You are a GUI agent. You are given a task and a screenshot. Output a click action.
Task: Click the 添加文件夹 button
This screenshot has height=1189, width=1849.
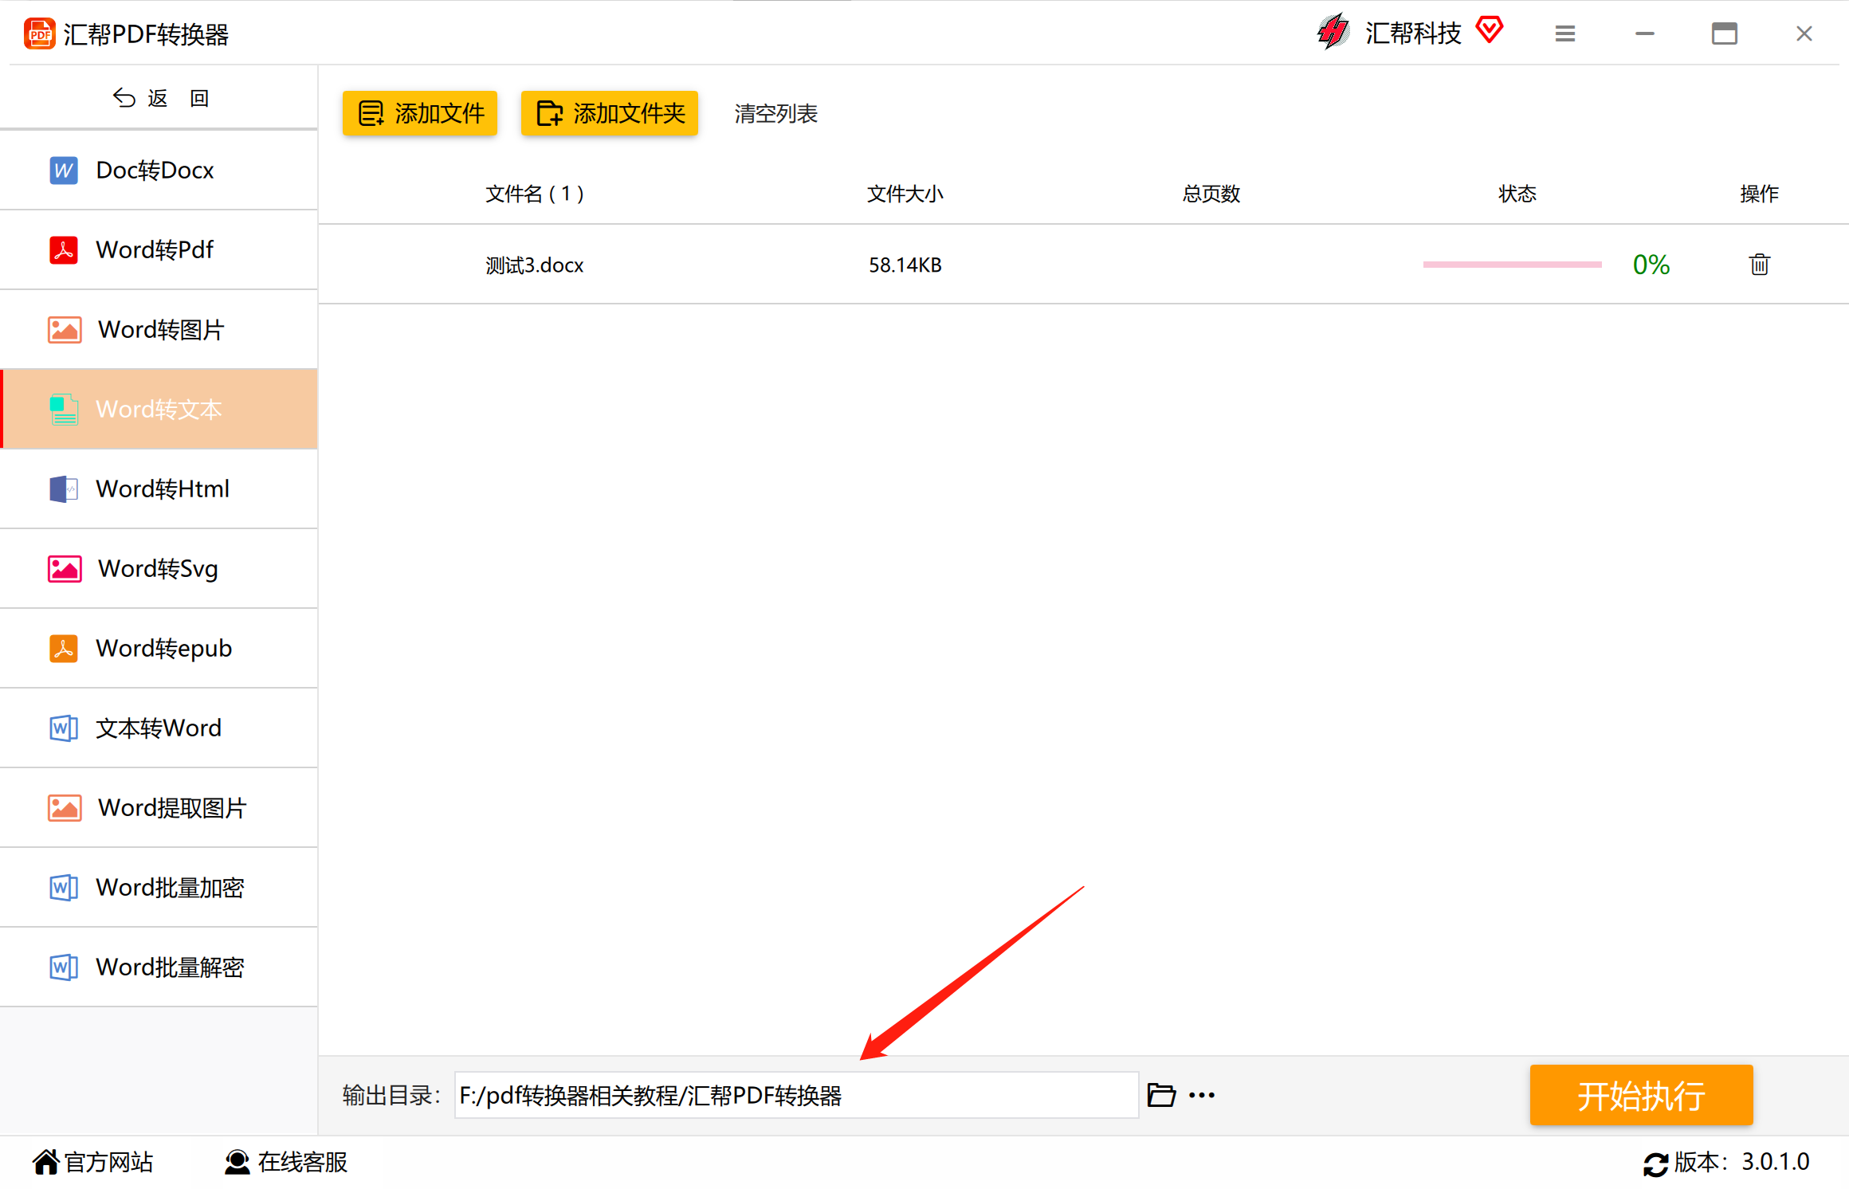[610, 113]
